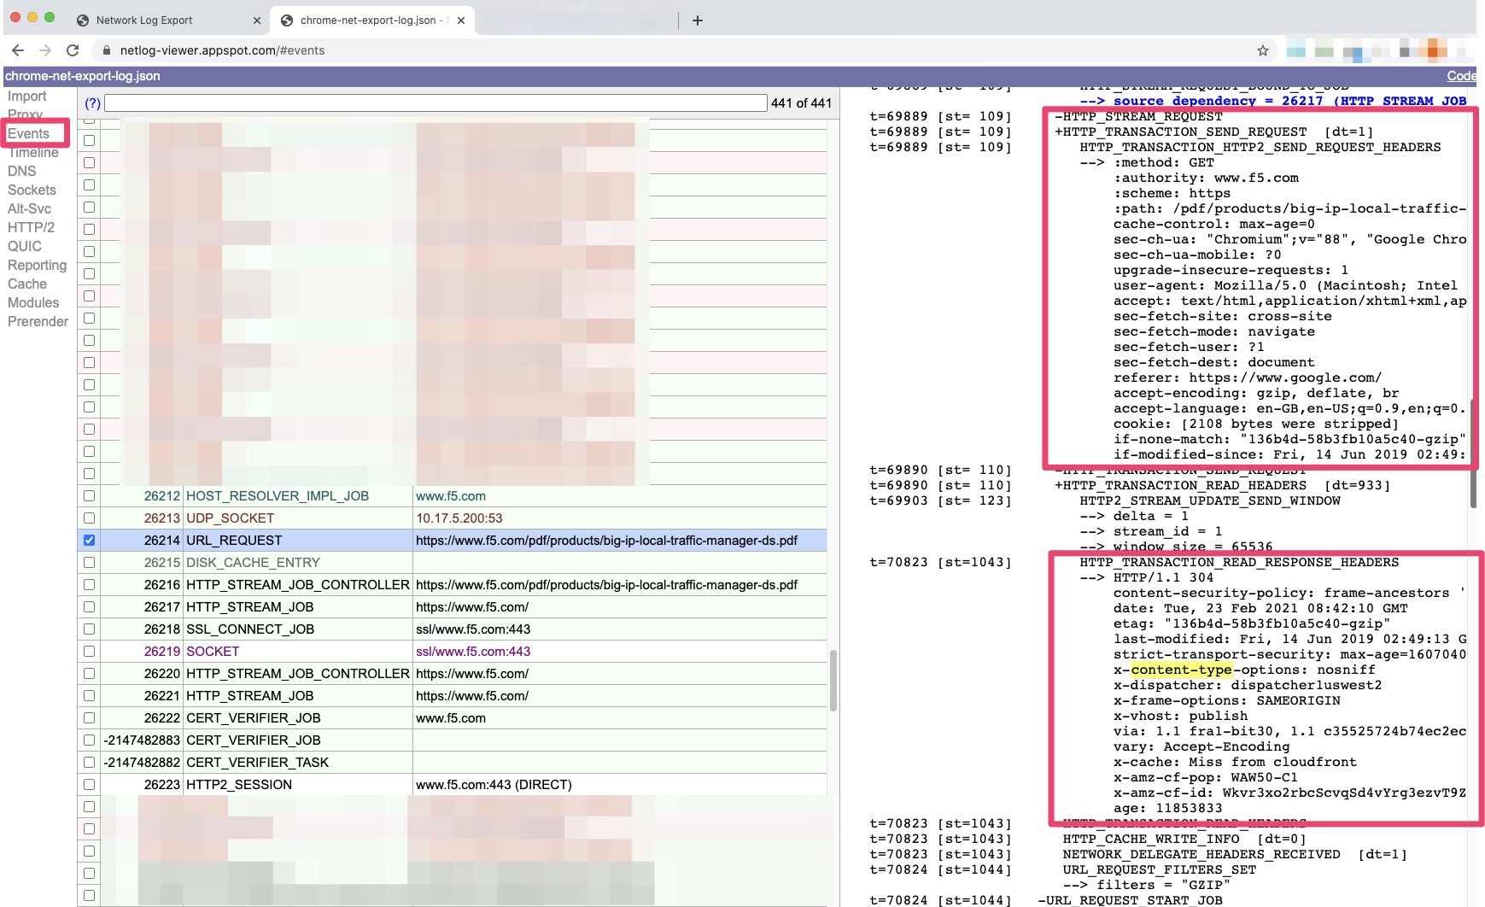
Task: Check the box for 26213 UDP_SOCKET
Action: [89, 518]
